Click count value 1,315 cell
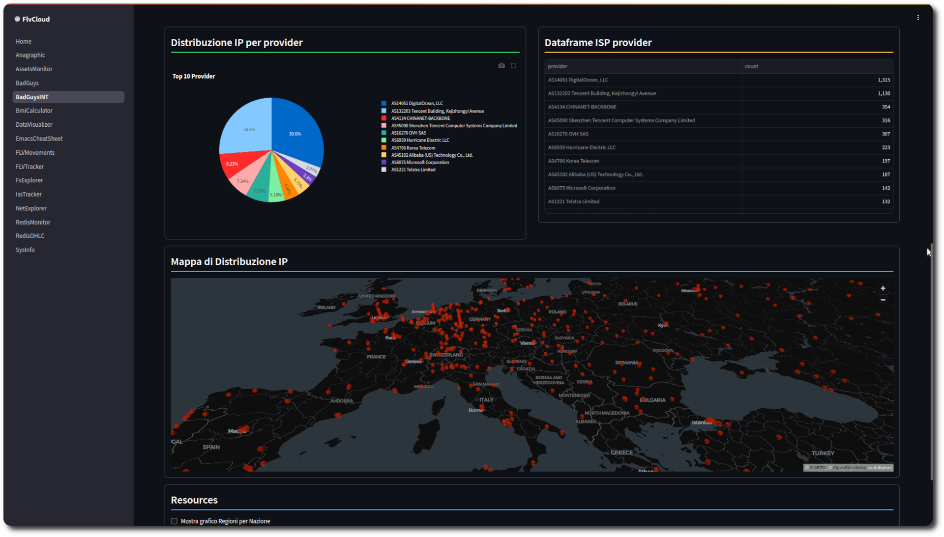The width and height of the screenshot is (944, 537). (x=817, y=80)
